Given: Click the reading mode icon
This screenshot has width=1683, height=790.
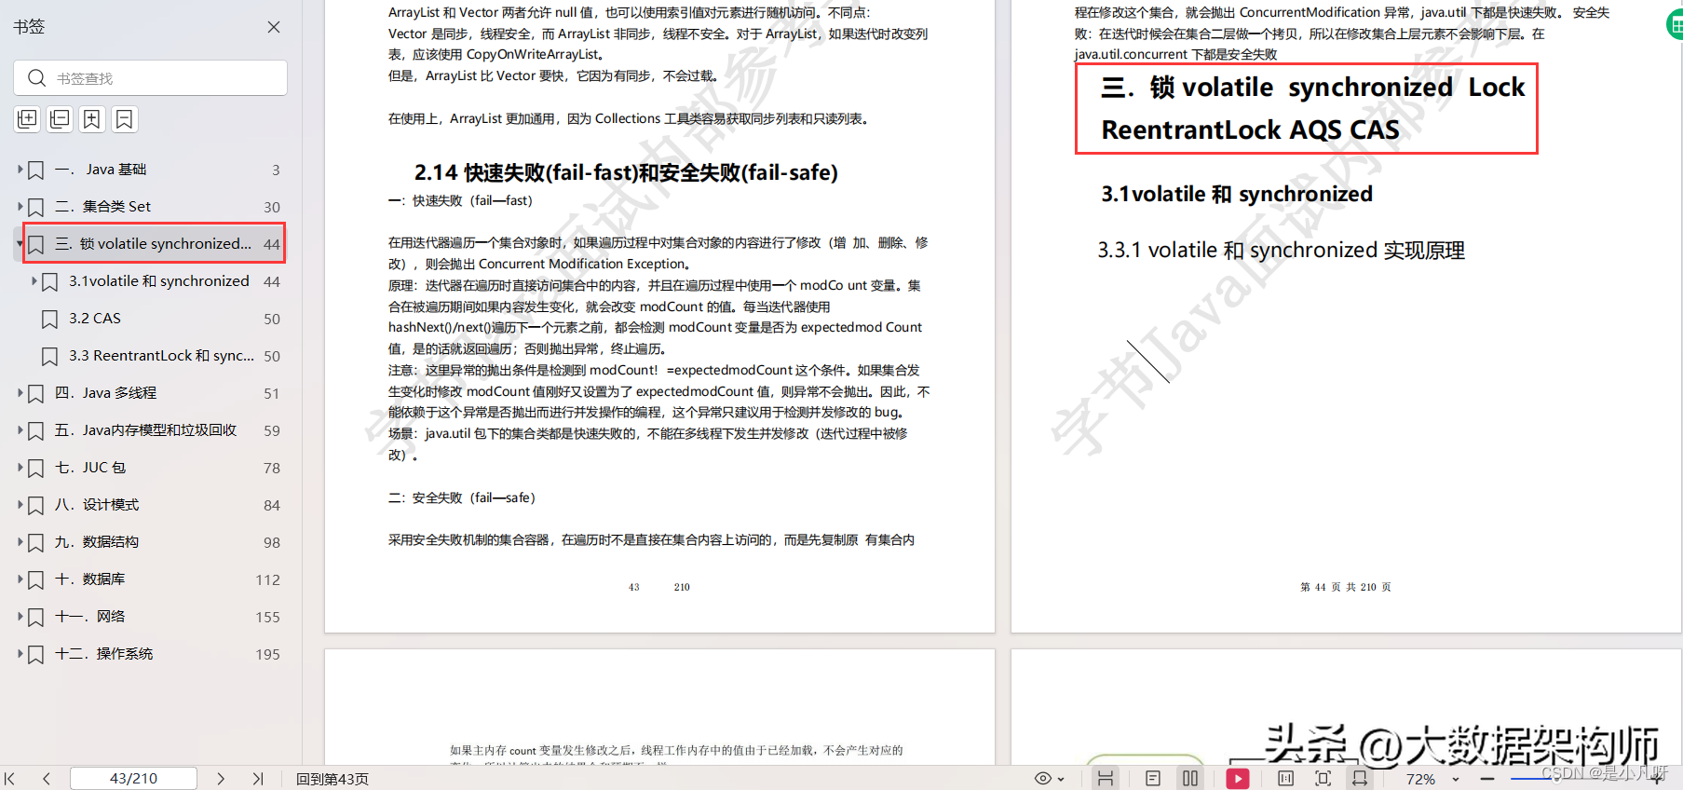Looking at the screenshot, I should pos(1285,778).
